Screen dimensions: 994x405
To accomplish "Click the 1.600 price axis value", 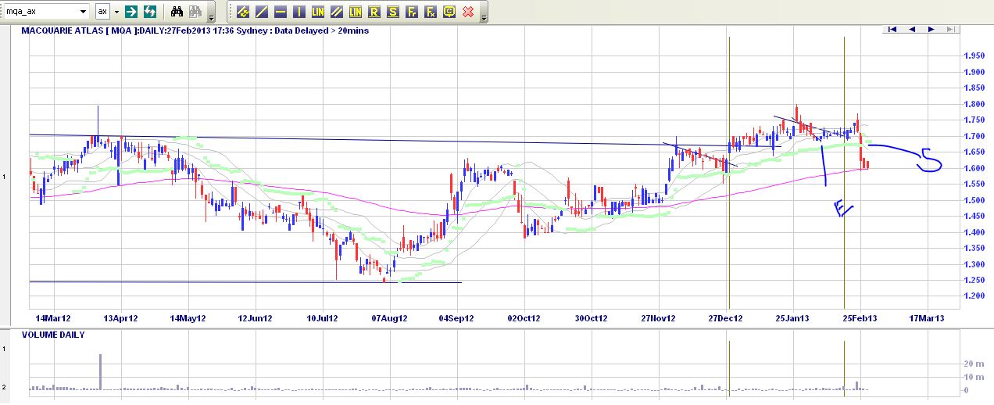I will [974, 168].
